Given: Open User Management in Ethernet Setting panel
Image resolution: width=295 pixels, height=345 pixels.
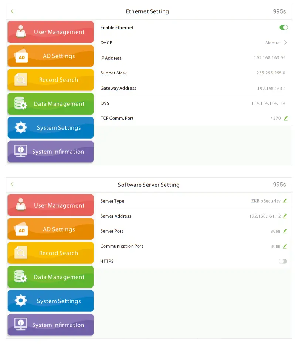Looking at the screenshot, I should pos(51,32).
